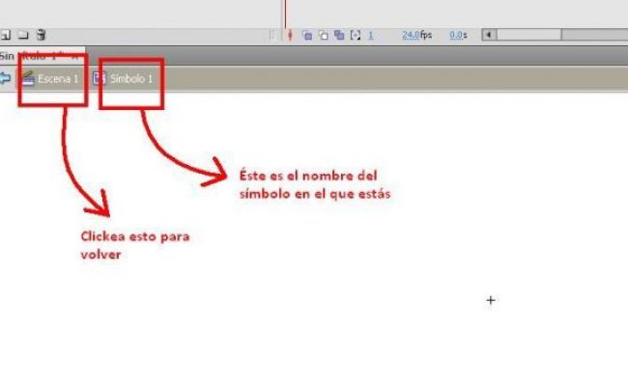Click the Escena 1 breadcrumb to return
Screen dimensions: 628x386
50,79
